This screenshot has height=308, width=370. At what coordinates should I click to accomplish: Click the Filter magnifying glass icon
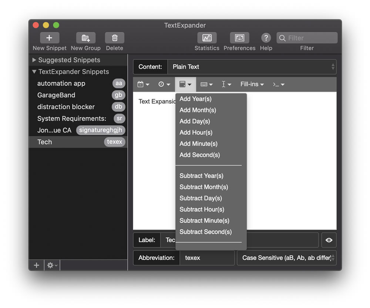click(282, 38)
